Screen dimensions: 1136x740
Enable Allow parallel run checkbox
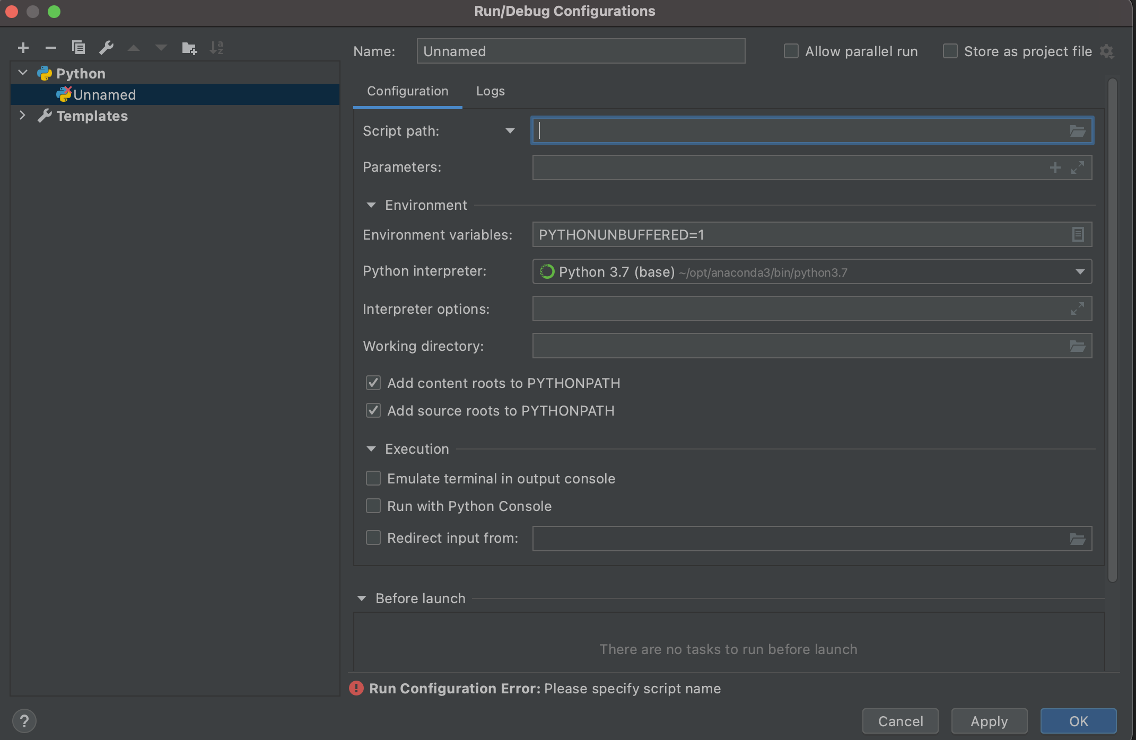pyautogui.click(x=791, y=51)
